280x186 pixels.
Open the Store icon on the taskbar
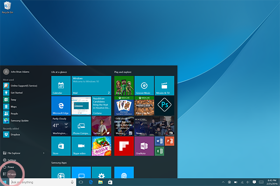[110, 182]
